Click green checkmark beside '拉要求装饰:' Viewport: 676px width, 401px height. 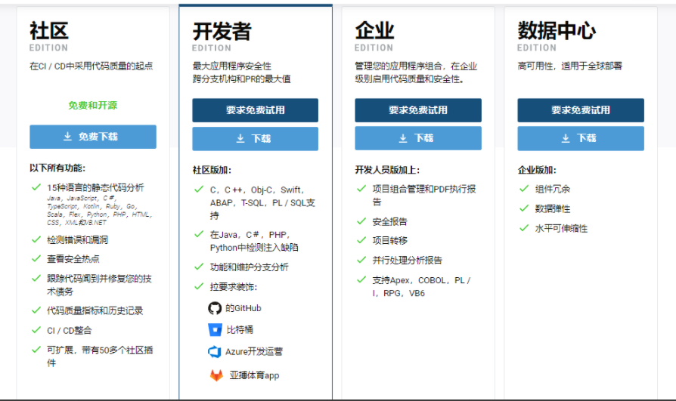(199, 286)
